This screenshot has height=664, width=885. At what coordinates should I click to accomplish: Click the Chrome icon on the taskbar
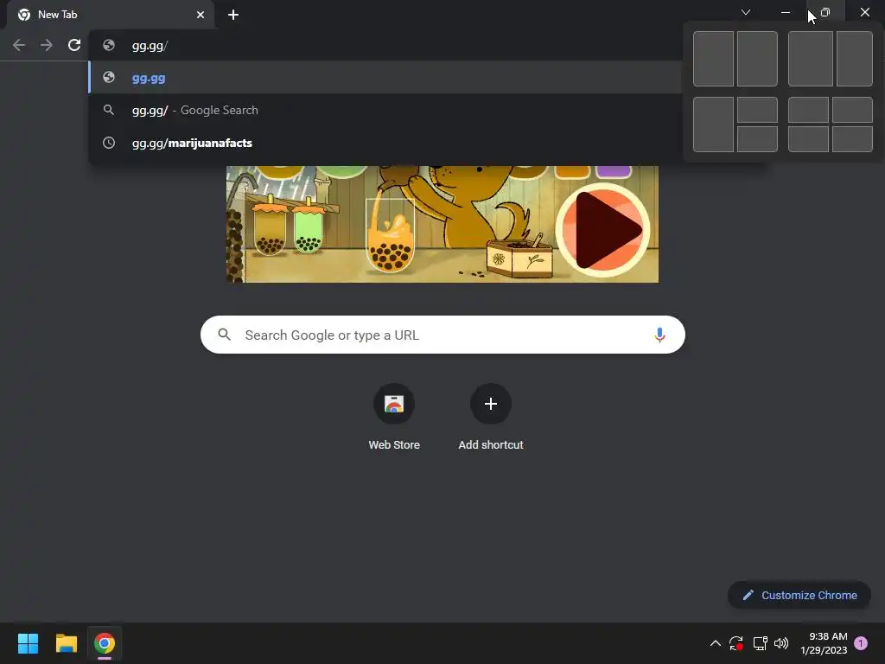click(x=105, y=643)
